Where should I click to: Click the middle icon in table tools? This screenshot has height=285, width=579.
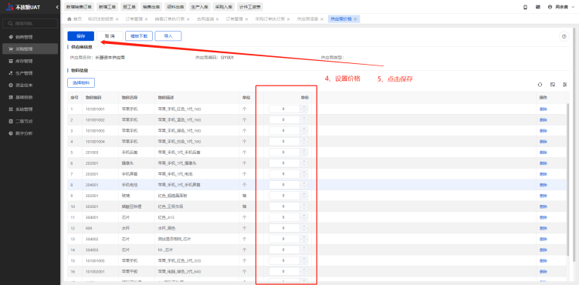(x=553, y=85)
